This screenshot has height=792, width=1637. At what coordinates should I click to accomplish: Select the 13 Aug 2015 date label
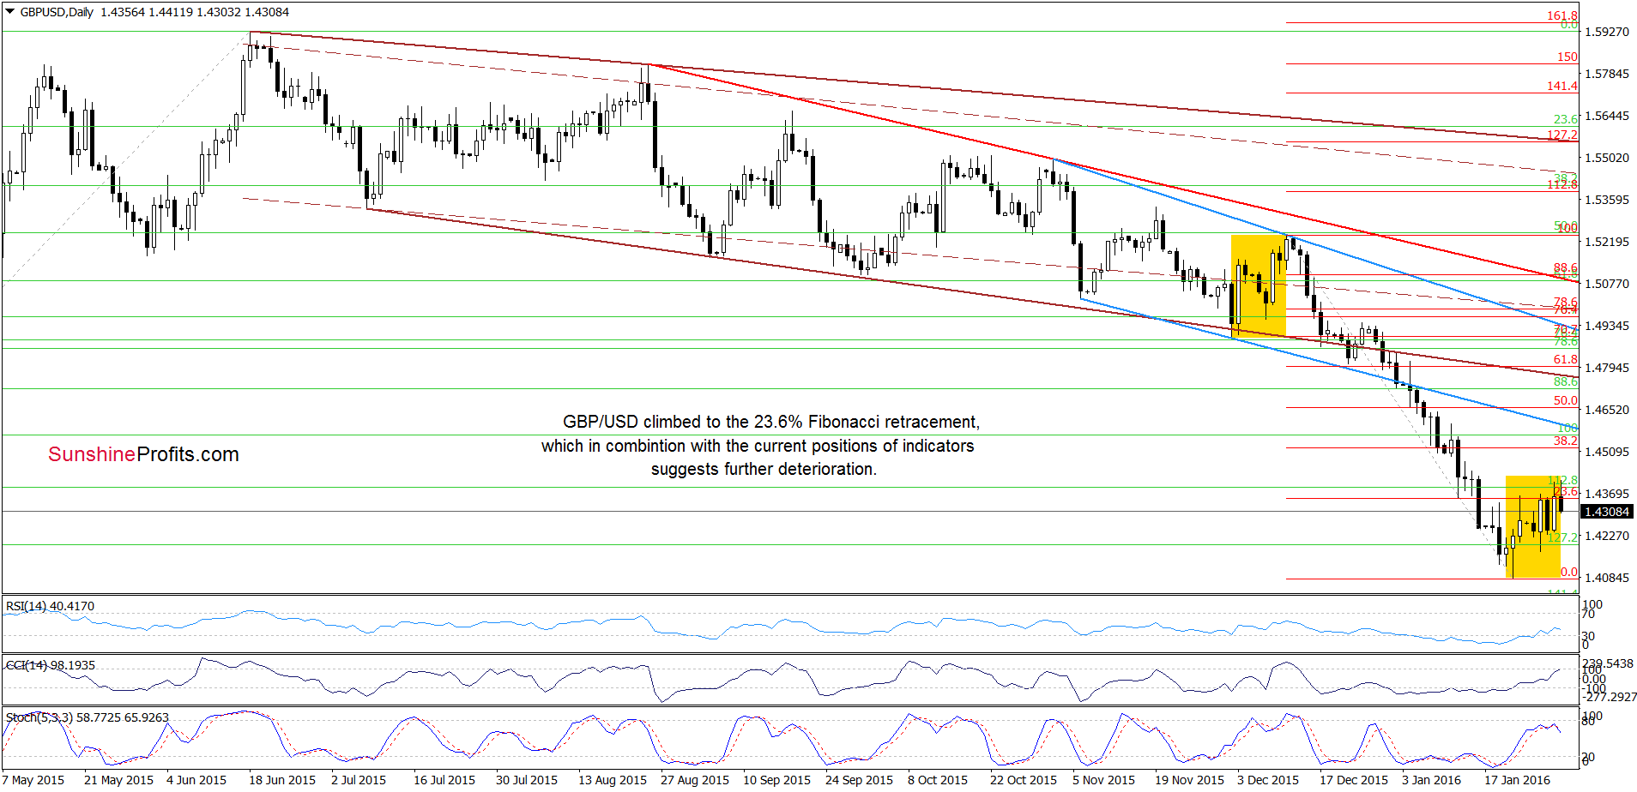(x=613, y=780)
